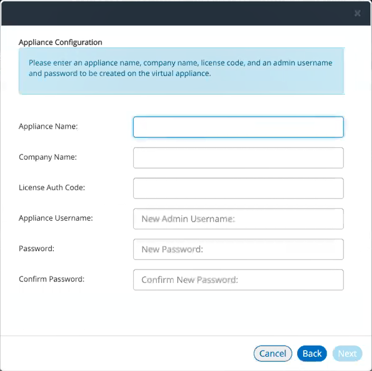Click the Confirm New Password field
The image size is (372, 371).
click(238, 279)
